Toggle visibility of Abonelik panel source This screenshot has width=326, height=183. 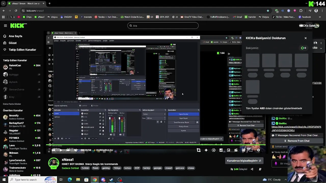click(x=100, y=127)
